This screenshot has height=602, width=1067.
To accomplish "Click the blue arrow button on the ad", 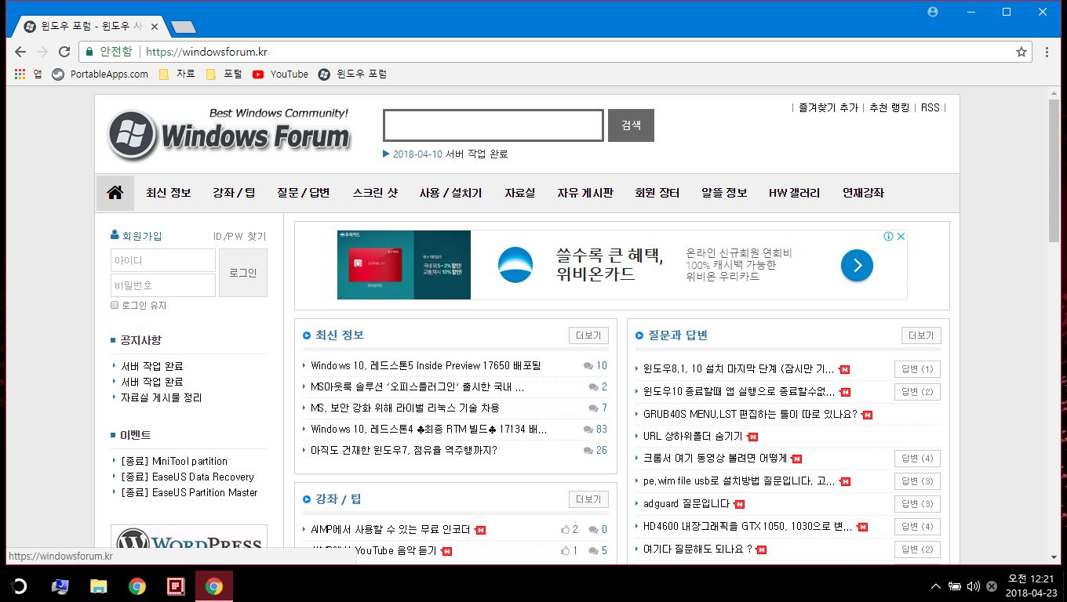I will (x=857, y=266).
